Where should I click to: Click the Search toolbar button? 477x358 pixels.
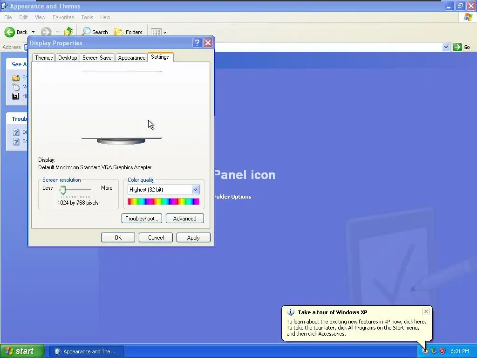tap(95, 32)
